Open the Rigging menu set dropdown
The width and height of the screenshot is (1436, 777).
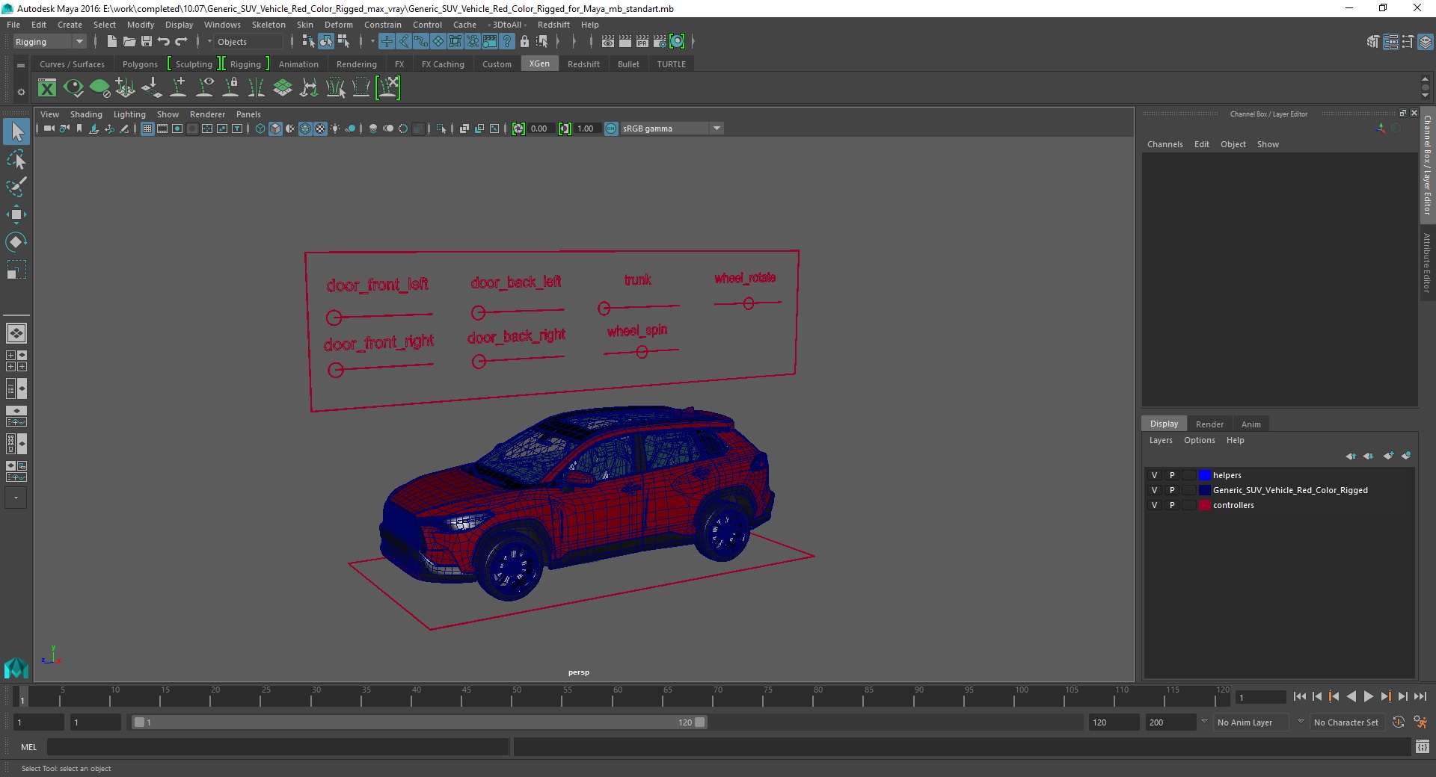pos(49,42)
